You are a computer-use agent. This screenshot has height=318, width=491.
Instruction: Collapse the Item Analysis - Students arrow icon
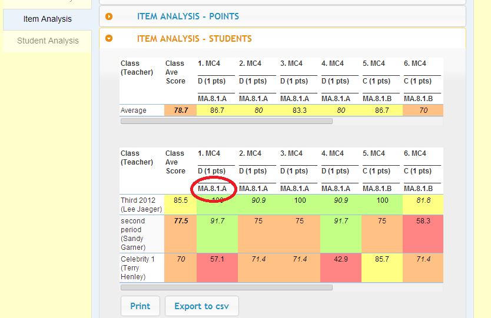109,38
